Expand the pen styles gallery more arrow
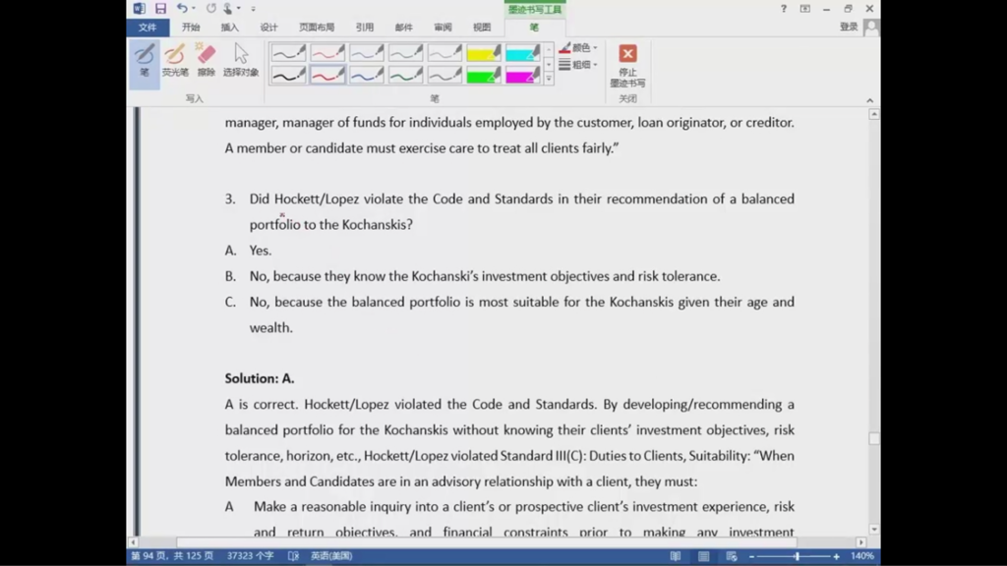Screen dimensions: 1007x566 (549, 79)
